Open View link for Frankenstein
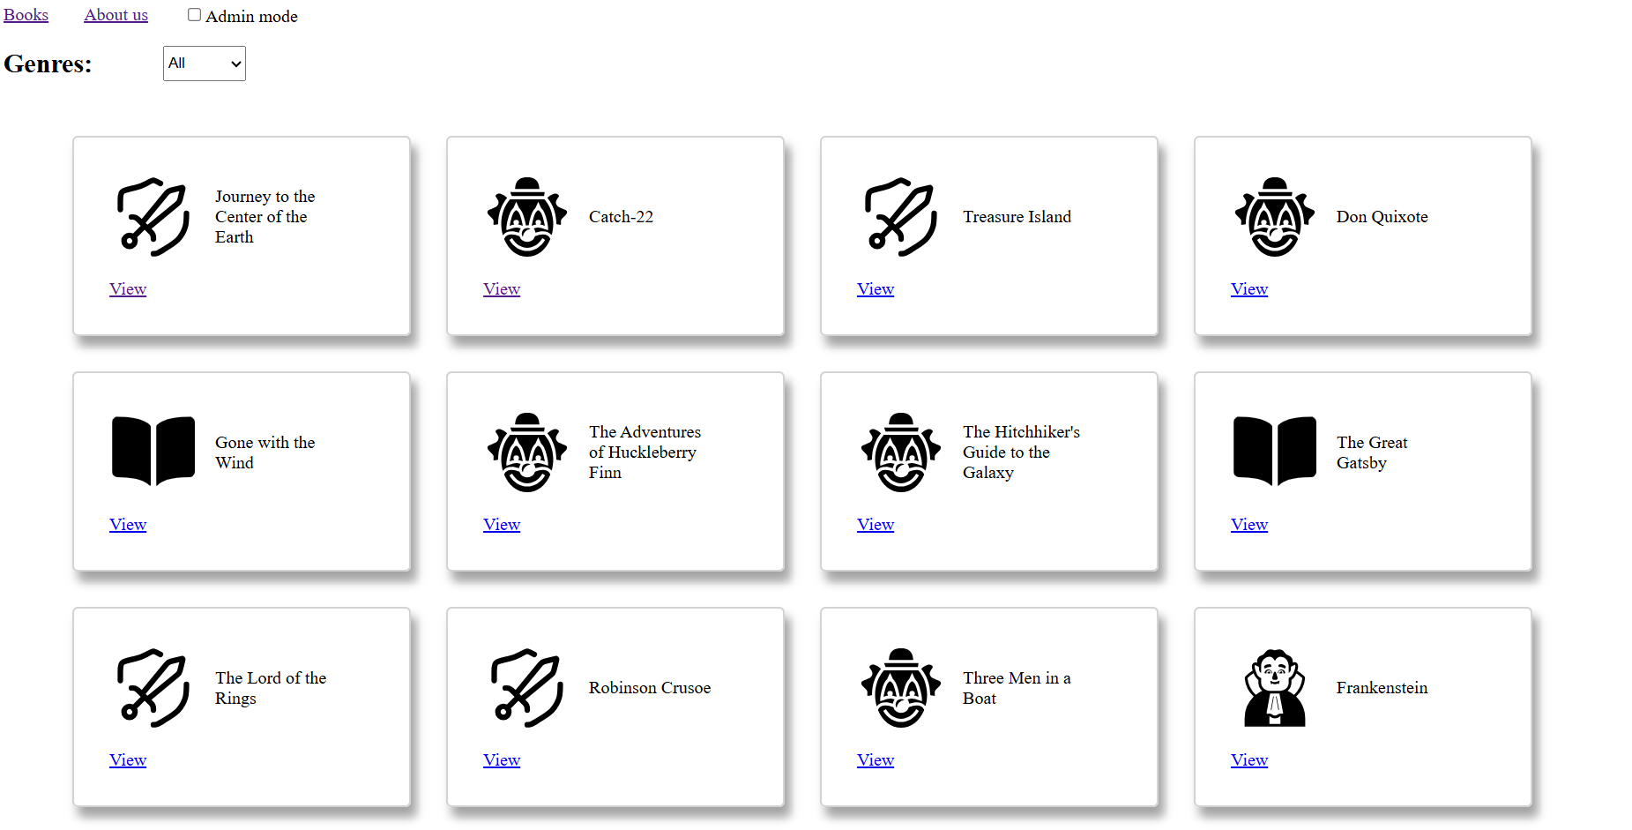This screenshot has width=1632, height=830. (1249, 760)
